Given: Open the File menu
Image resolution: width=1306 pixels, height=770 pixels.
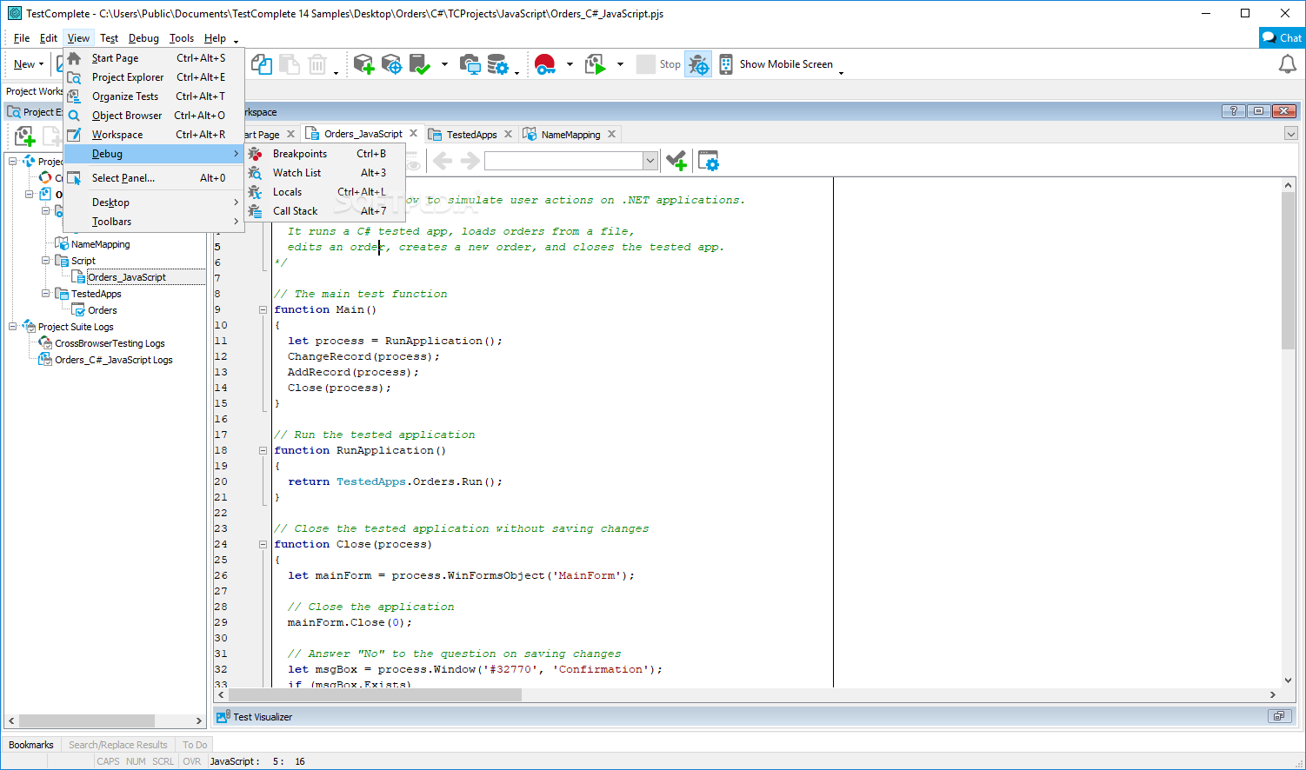Looking at the screenshot, I should click(22, 38).
